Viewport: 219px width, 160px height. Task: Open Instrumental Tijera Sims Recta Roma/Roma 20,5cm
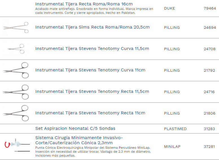(x=92, y=27)
